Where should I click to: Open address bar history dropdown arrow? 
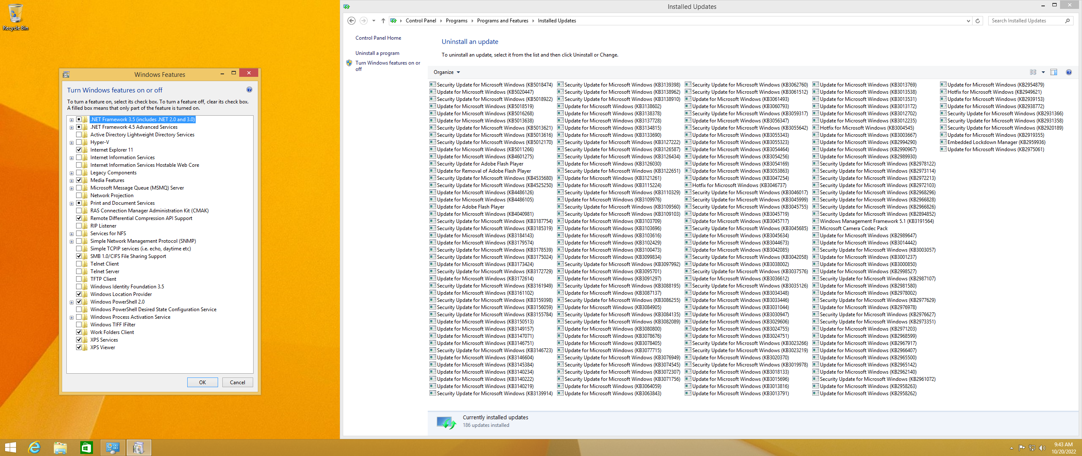(968, 21)
